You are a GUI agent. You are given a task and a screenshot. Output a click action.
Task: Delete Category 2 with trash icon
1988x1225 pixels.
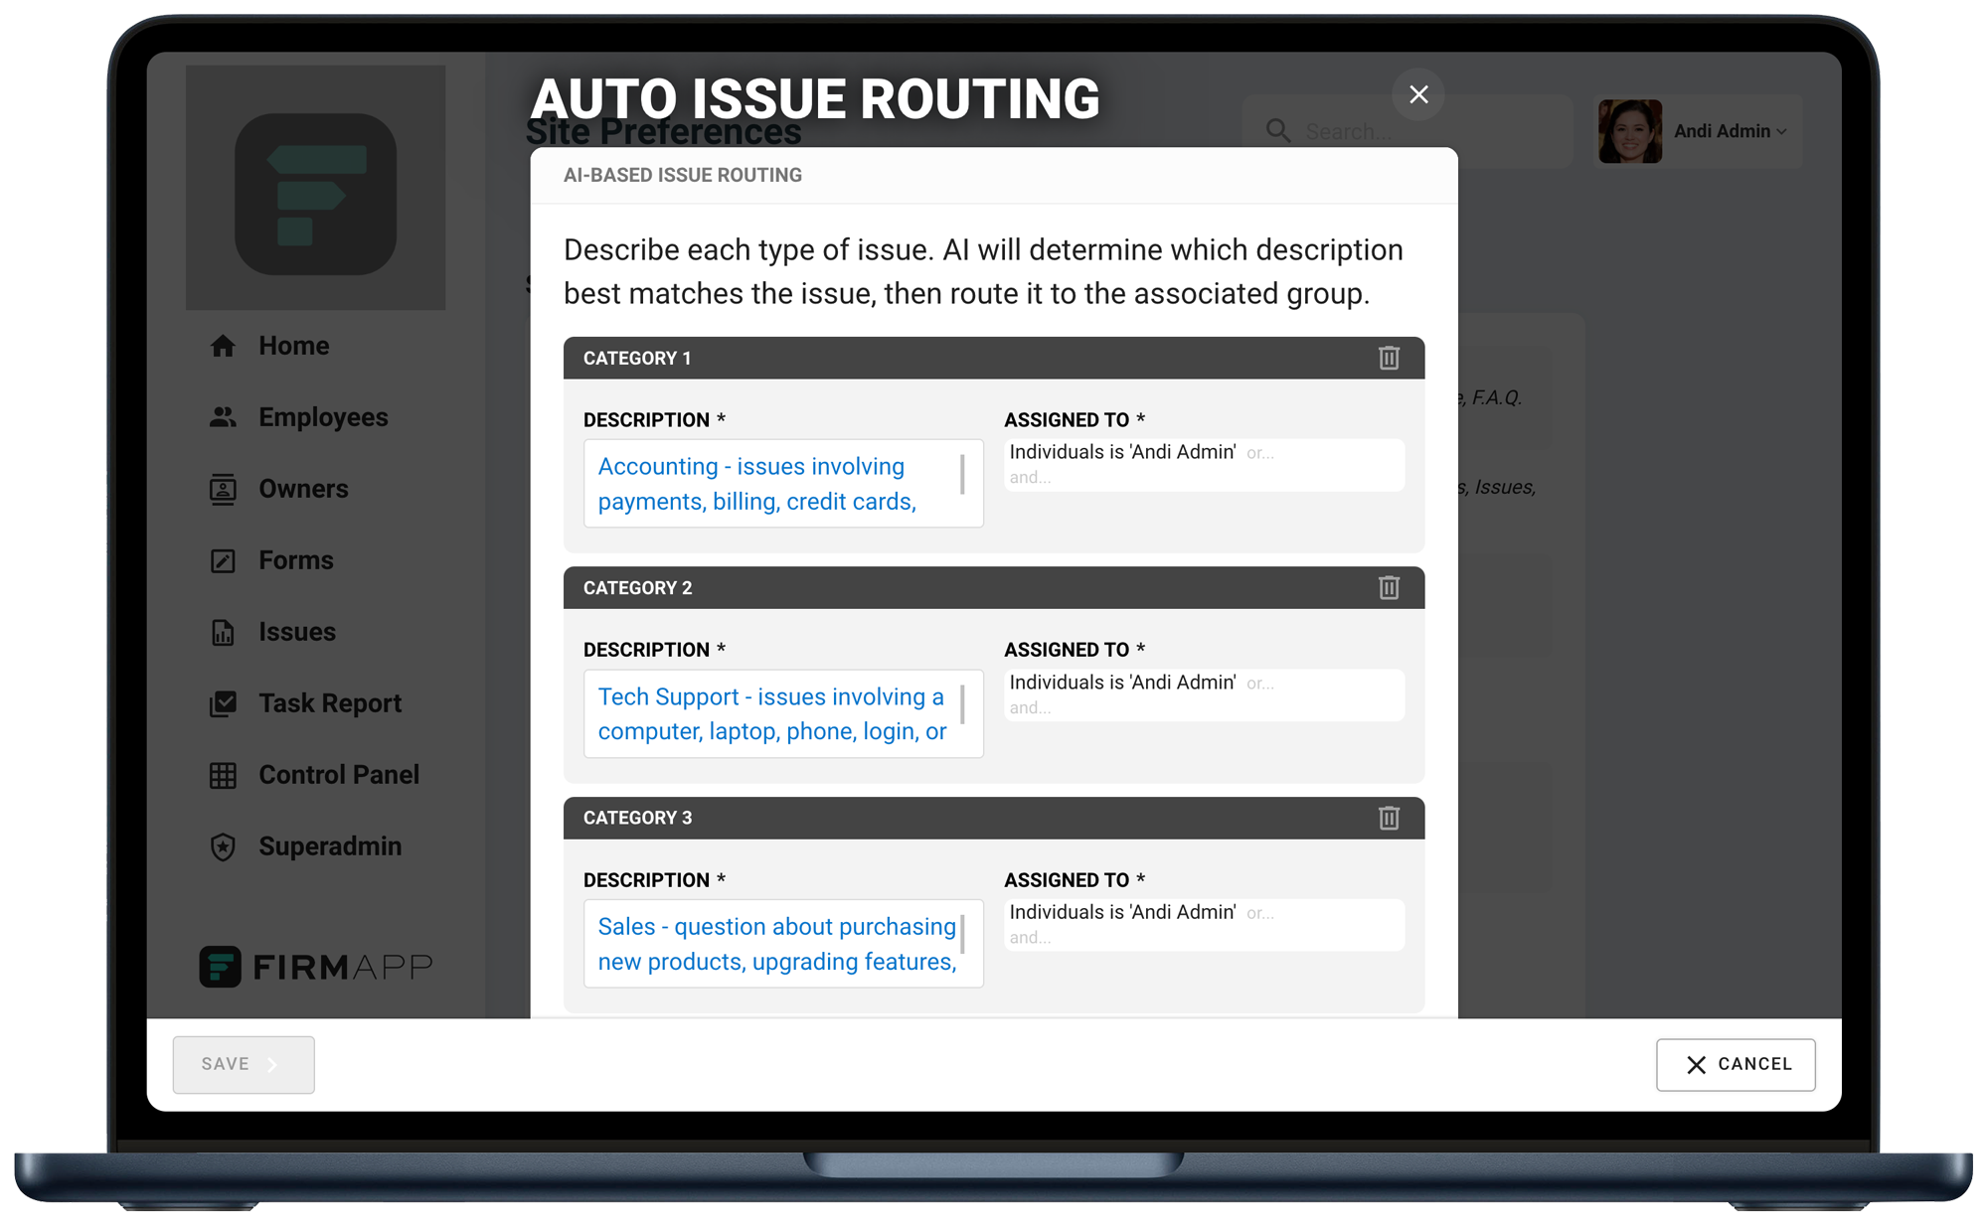[1389, 588]
